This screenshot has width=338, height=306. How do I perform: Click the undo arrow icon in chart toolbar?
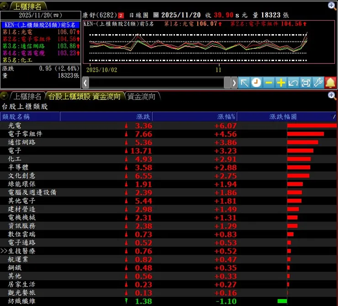[293, 83]
